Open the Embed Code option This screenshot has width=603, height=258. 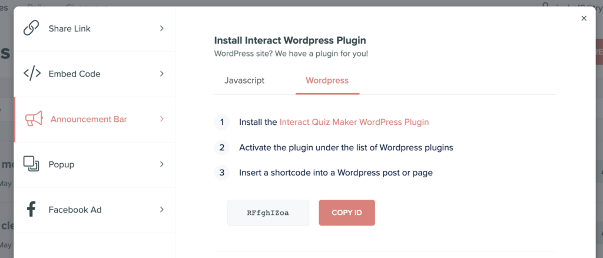[x=94, y=74]
